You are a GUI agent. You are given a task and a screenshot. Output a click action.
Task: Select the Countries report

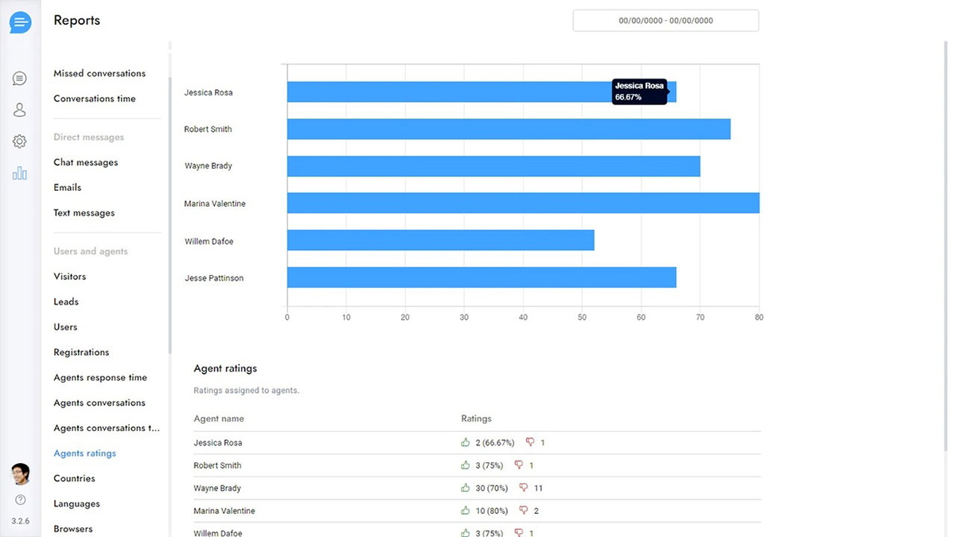74,478
